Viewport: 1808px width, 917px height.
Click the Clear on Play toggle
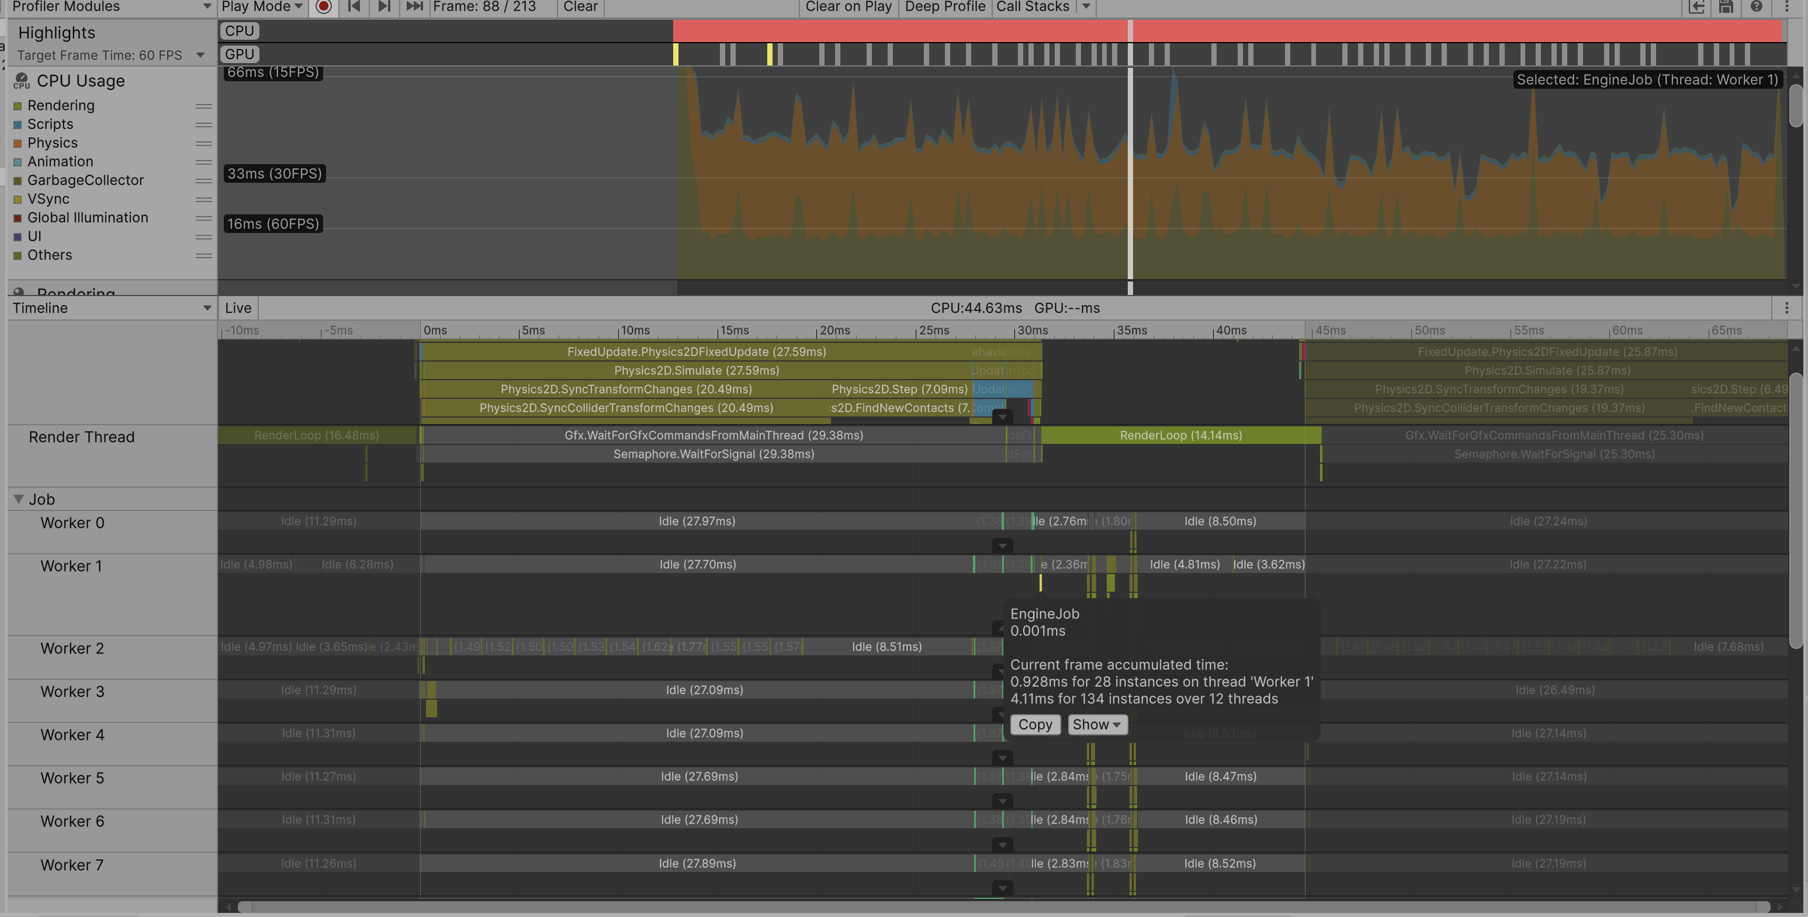point(848,7)
